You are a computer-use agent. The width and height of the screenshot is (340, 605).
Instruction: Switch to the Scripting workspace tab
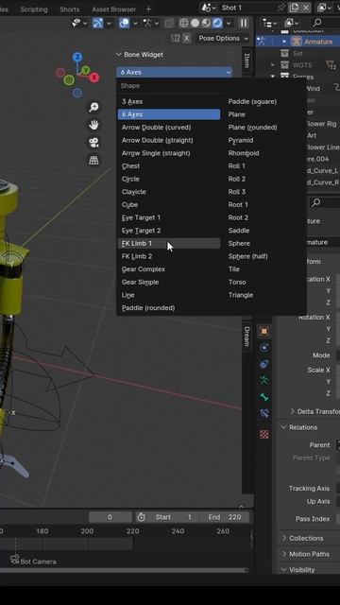click(x=34, y=9)
